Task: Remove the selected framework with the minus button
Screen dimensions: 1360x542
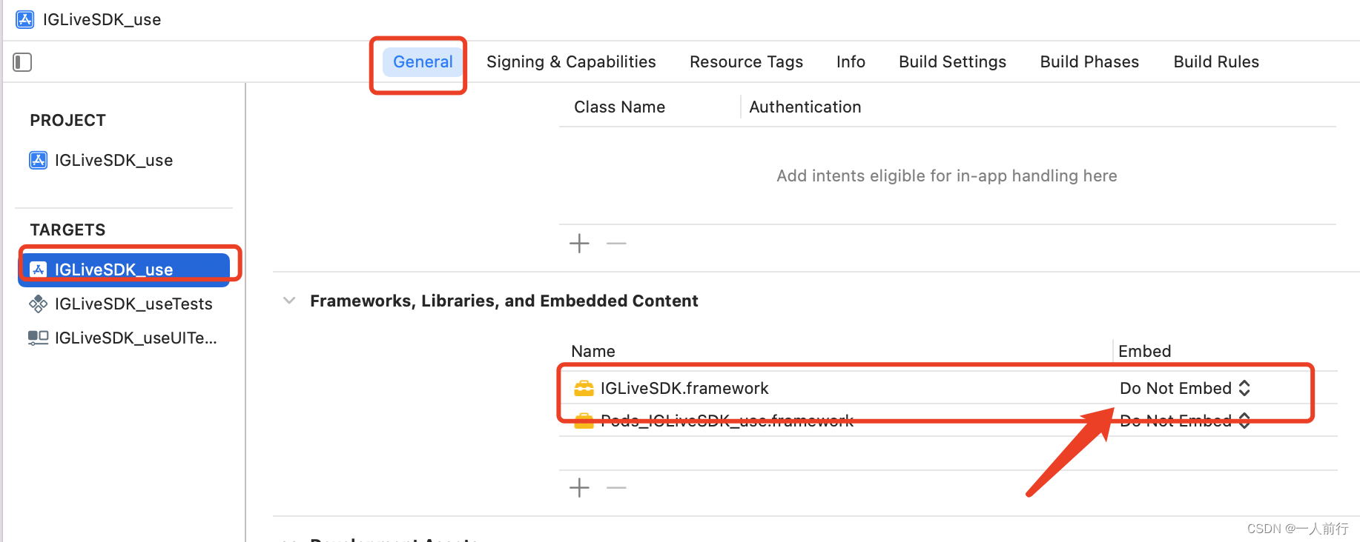Action: [616, 487]
